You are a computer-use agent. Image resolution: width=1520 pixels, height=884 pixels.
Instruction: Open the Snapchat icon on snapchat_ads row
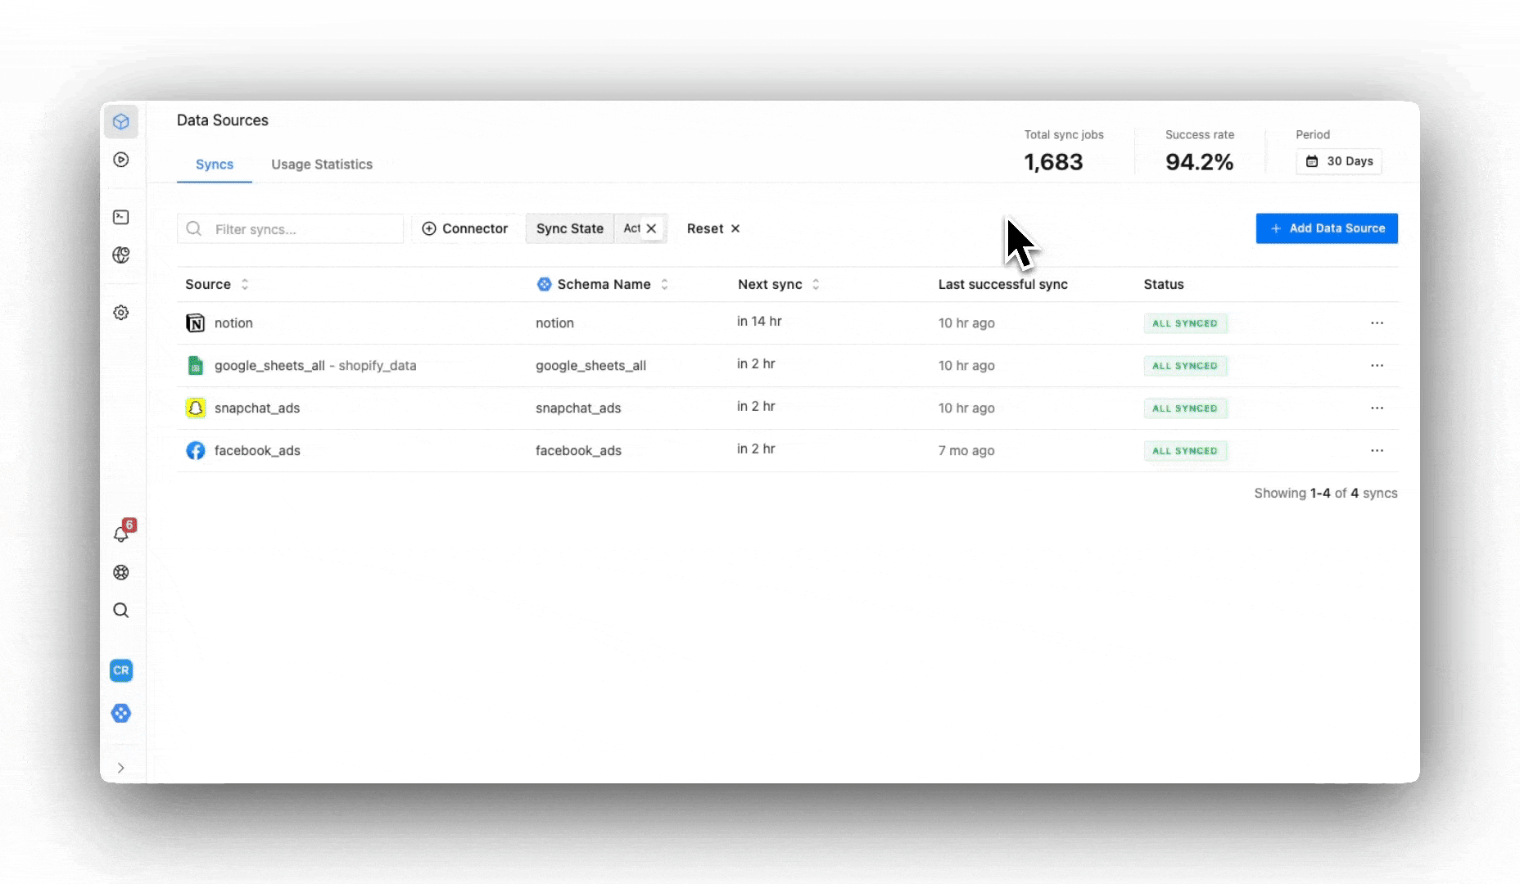[196, 408]
